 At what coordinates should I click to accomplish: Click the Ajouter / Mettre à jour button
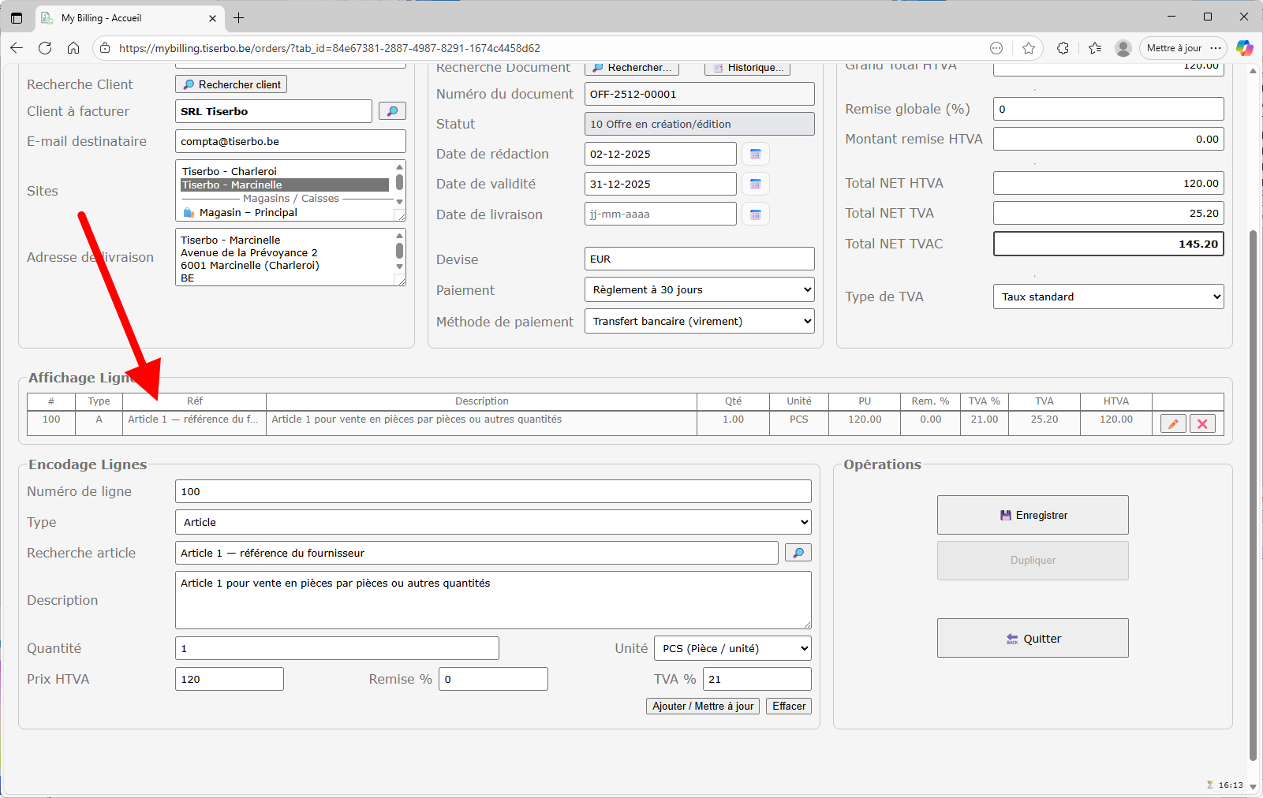(703, 706)
